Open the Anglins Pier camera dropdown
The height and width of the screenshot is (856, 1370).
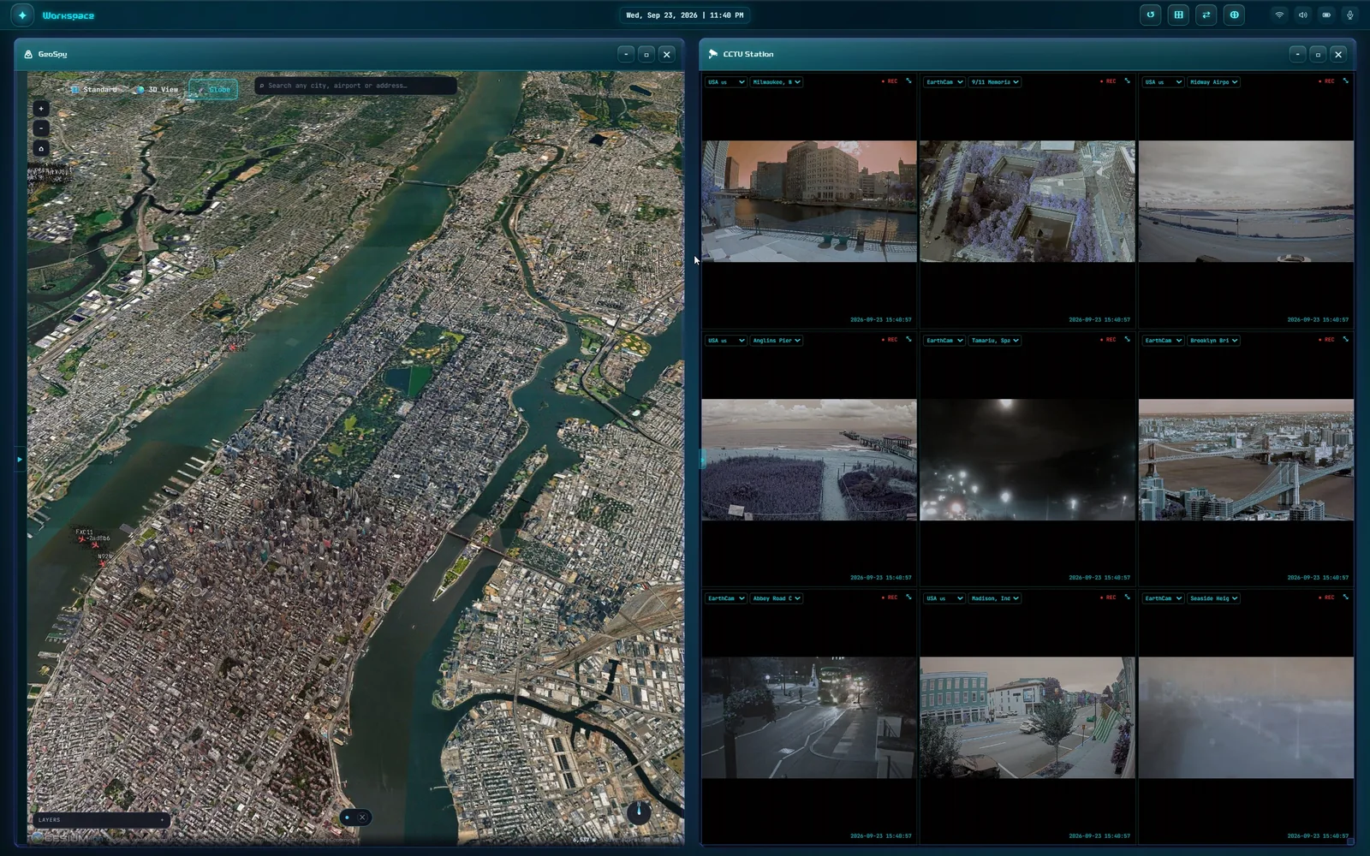pos(777,341)
